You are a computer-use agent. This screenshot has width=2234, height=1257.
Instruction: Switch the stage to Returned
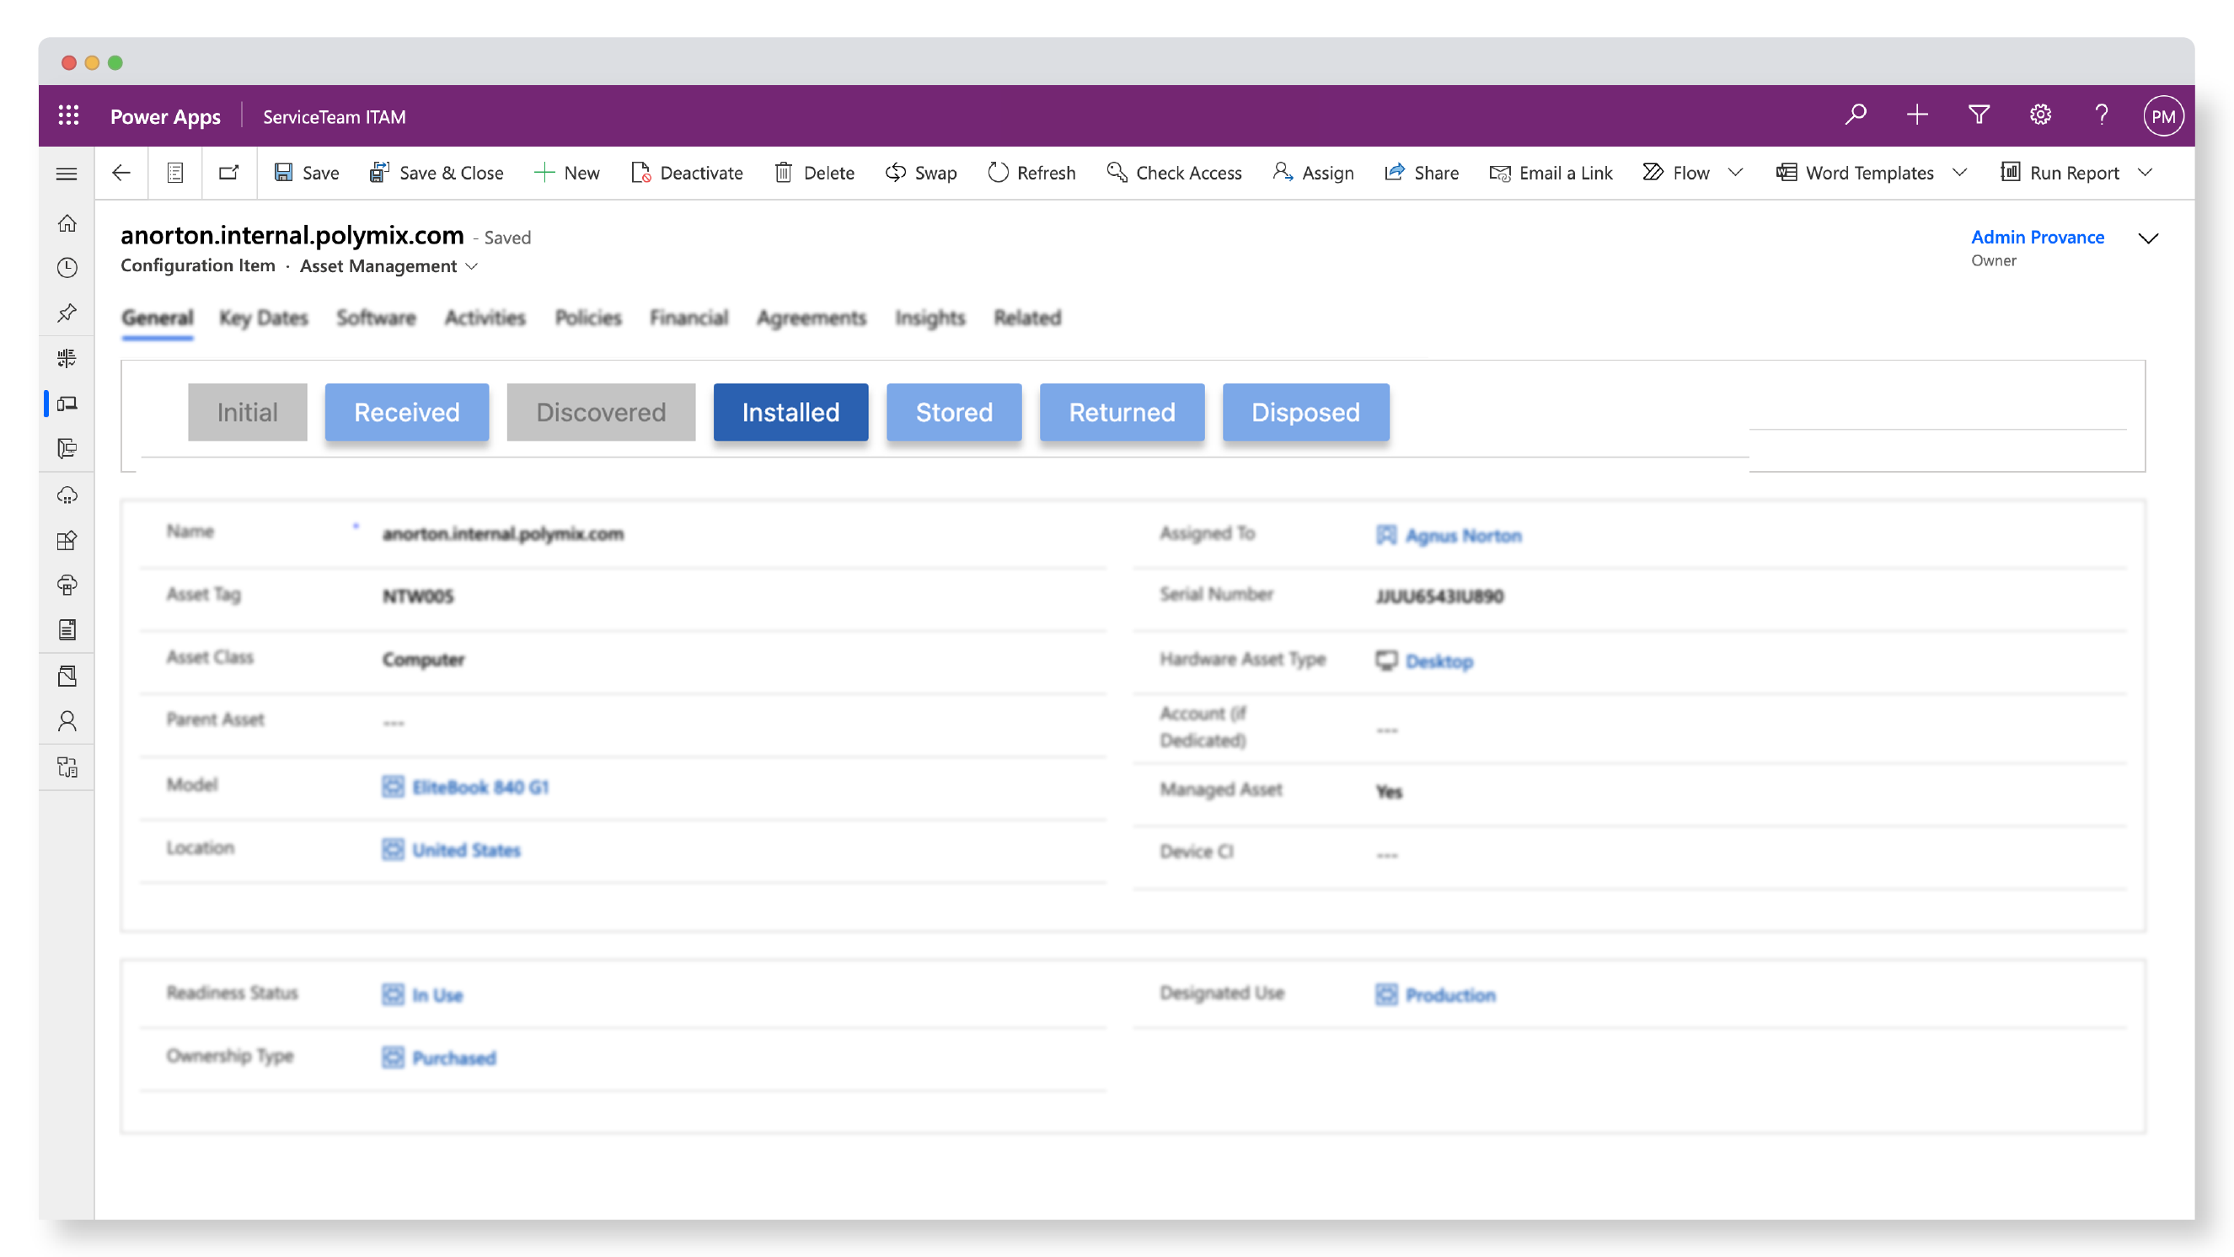pyautogui.click(x=1122, y=412)
